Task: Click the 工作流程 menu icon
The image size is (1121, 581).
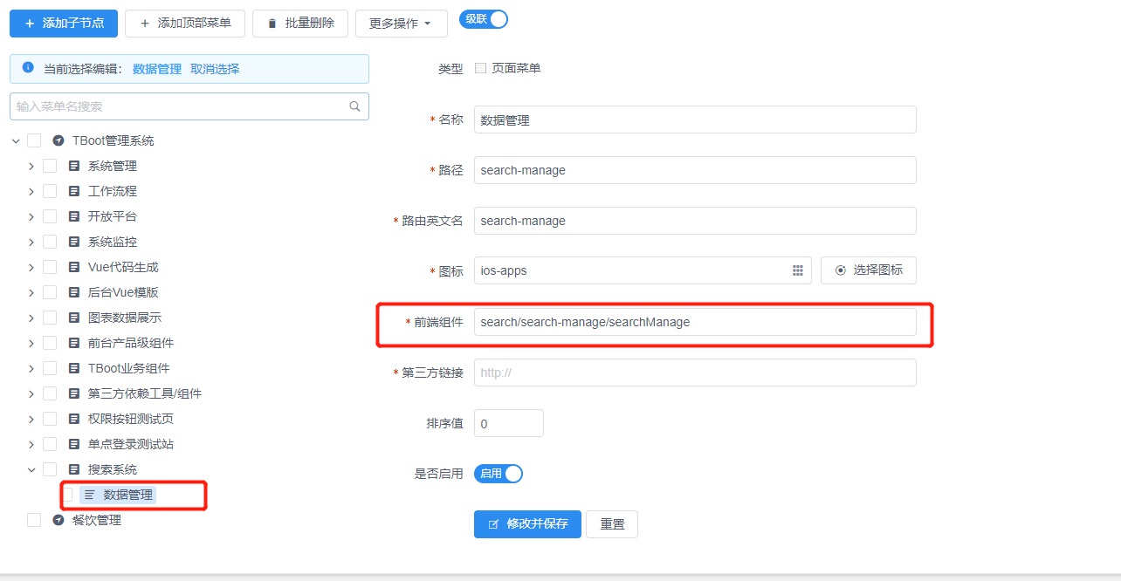Action: coord(74,191)
